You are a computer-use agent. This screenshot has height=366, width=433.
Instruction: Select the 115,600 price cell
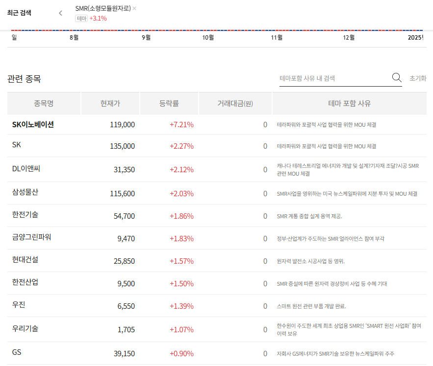[122, 193]
